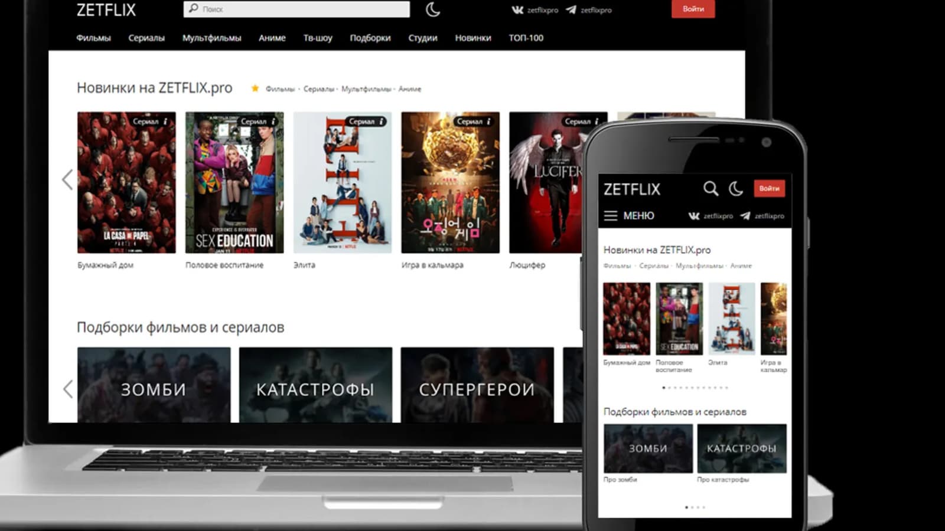945x531 pixels.
Task: Open VK icon on phone menu bar
Action: 694,216
